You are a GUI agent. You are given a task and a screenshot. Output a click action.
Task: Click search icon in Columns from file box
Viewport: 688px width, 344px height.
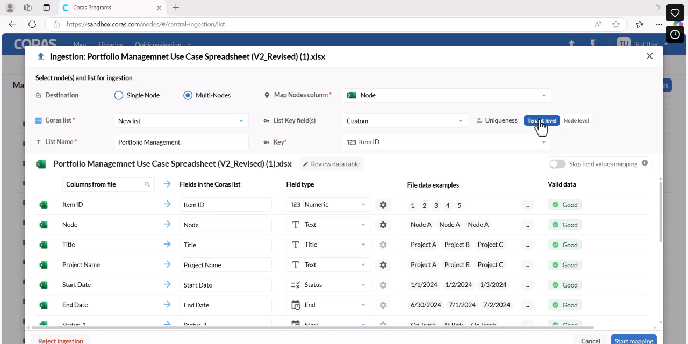pyautogui.click(x=147, y=184)
